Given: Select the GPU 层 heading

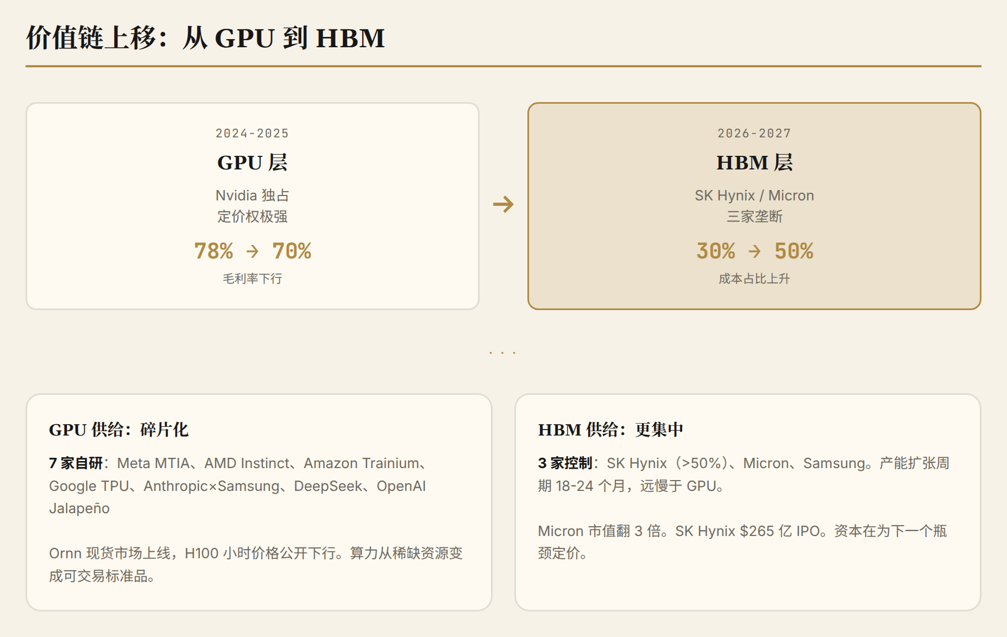Looking at the screenshot, I should coord(252,162).
